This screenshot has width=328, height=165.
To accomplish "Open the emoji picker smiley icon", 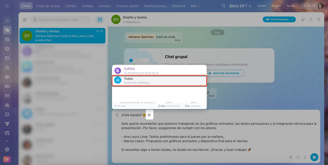I will click(x=298, y=157).
